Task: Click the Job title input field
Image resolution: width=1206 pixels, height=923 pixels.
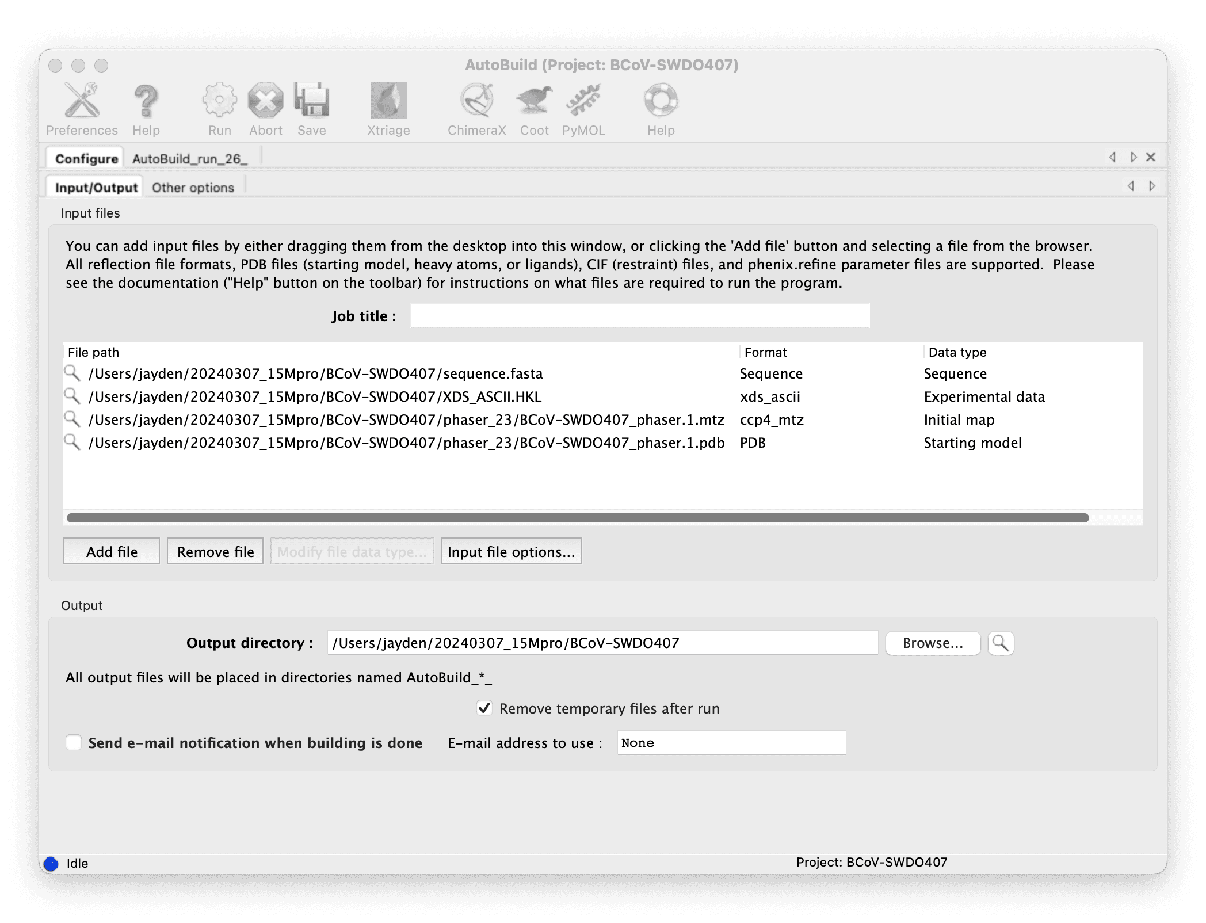Action: pyautogui.click(x=639, y=315)
